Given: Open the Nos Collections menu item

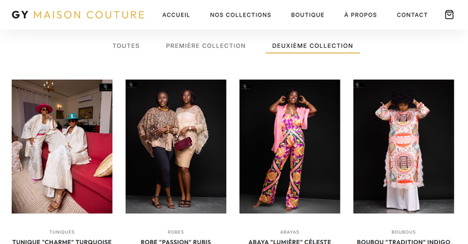Looking at the screenshot, I should coord(241,15).
